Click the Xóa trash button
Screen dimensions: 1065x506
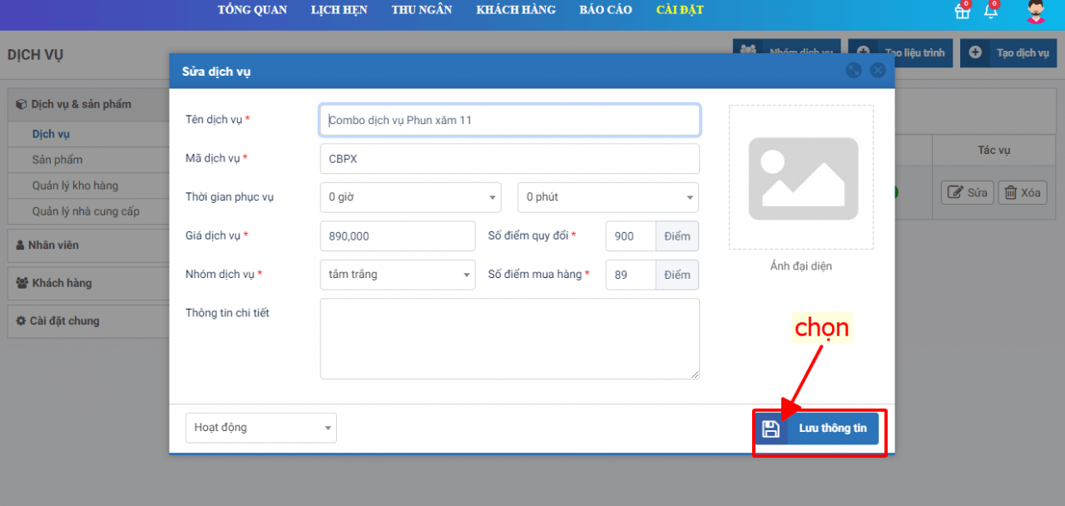pyautogui.click(x=1022, y=193)
